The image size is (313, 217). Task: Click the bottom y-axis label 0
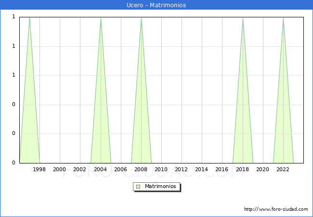13,163
